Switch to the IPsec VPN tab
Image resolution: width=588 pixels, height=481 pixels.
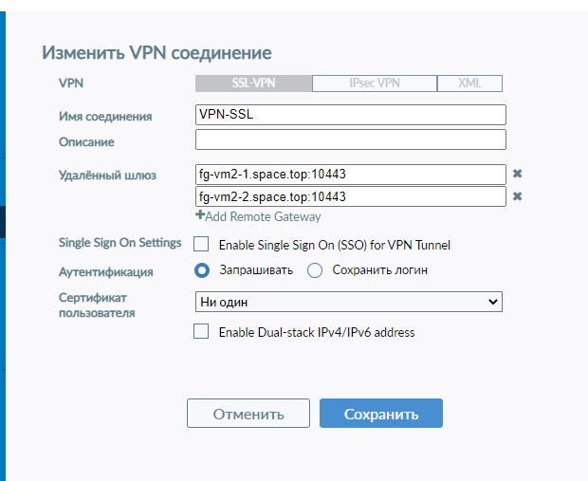374,83
